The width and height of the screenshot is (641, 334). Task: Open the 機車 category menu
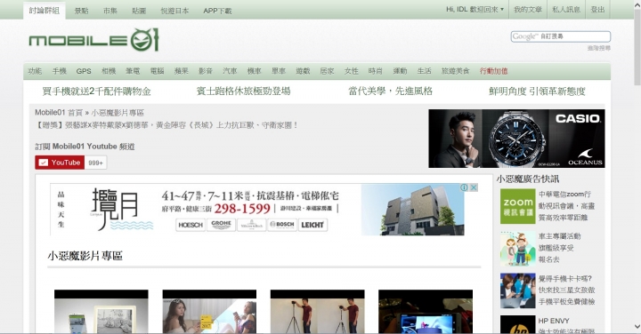point(255,71)
